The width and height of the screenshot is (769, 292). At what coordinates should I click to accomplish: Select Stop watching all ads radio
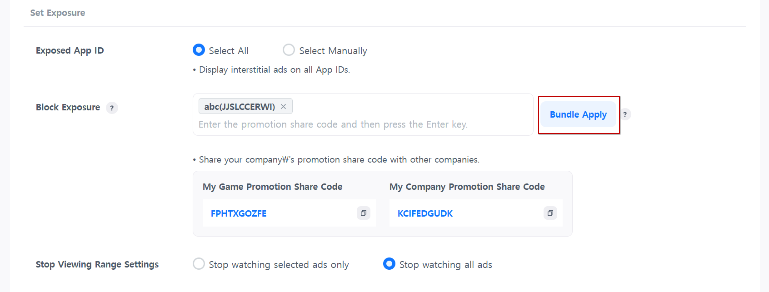coord(389,264)
